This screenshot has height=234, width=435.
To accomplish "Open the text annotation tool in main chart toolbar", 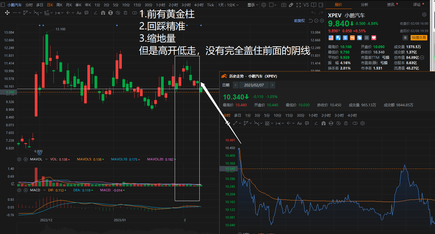I will [x=79, y=13].
